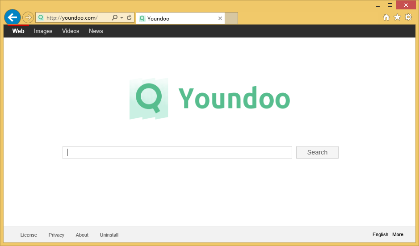Screen dimensions: 419x246
Task: Open the favorites star menu
Action: (398, 17)
